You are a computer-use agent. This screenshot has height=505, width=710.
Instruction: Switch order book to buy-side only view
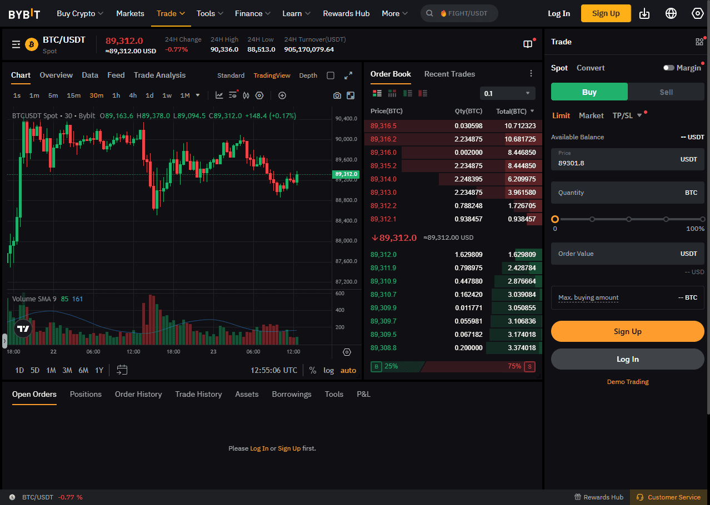click(407, 93)
